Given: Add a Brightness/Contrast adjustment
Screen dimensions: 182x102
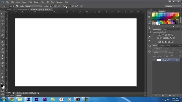Looking at the screenshot, I should point(160,35).
